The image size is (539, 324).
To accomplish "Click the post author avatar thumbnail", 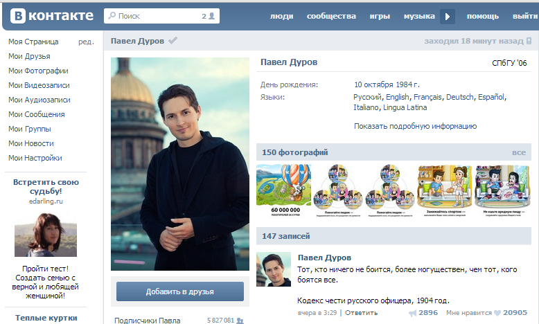I will point(274,269).
